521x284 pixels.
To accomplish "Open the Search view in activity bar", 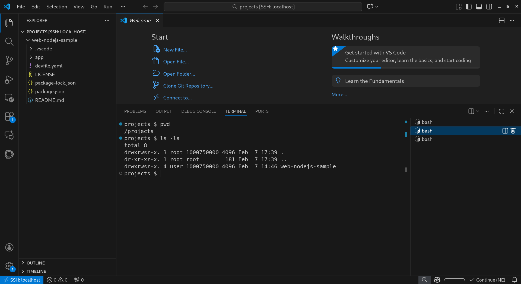I will pyautogui.click(x=9, y=42).
